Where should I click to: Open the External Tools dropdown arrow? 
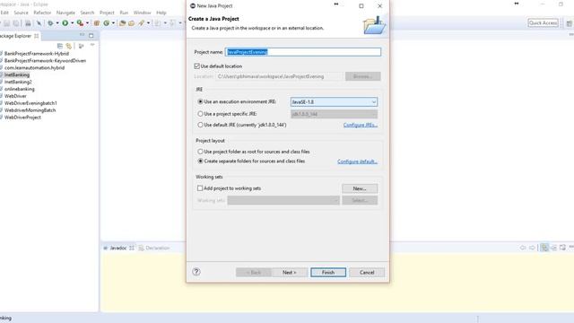point(87,23)
